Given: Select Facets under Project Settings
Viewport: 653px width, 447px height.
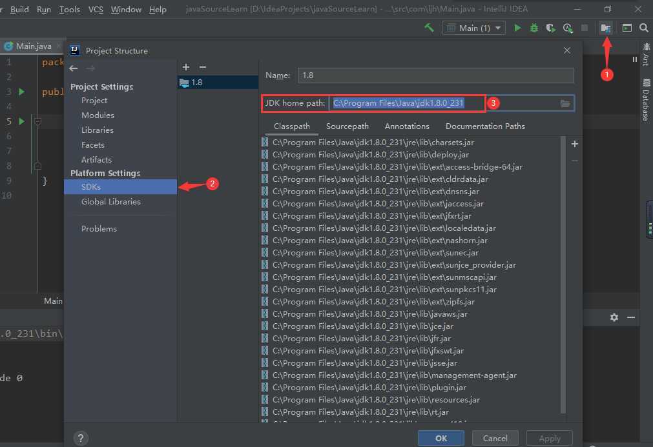Looking at the screenshot, I should click(x=93, y=145).
